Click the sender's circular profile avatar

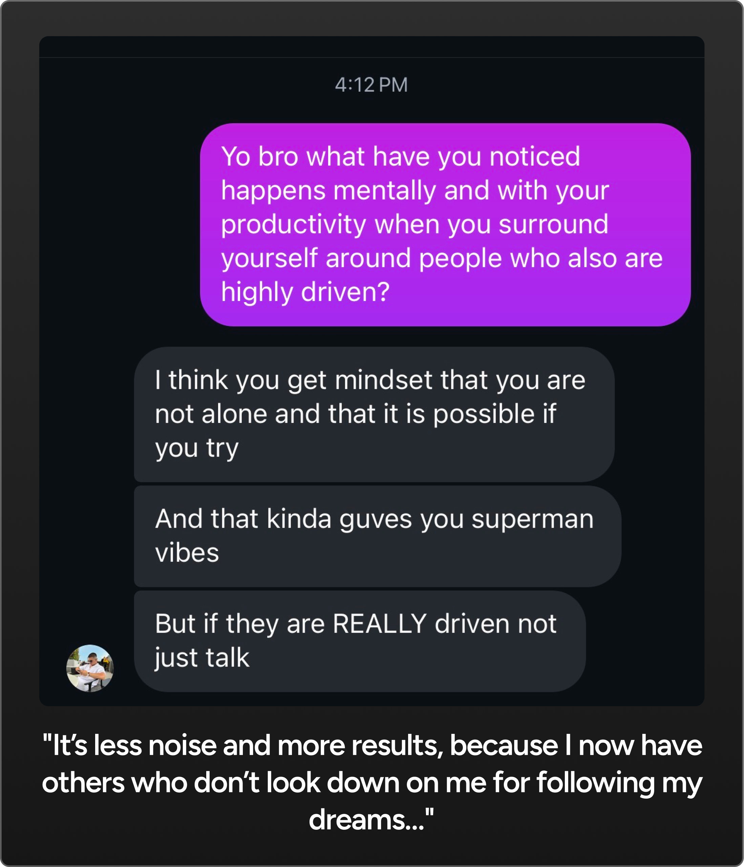point(90,668)
